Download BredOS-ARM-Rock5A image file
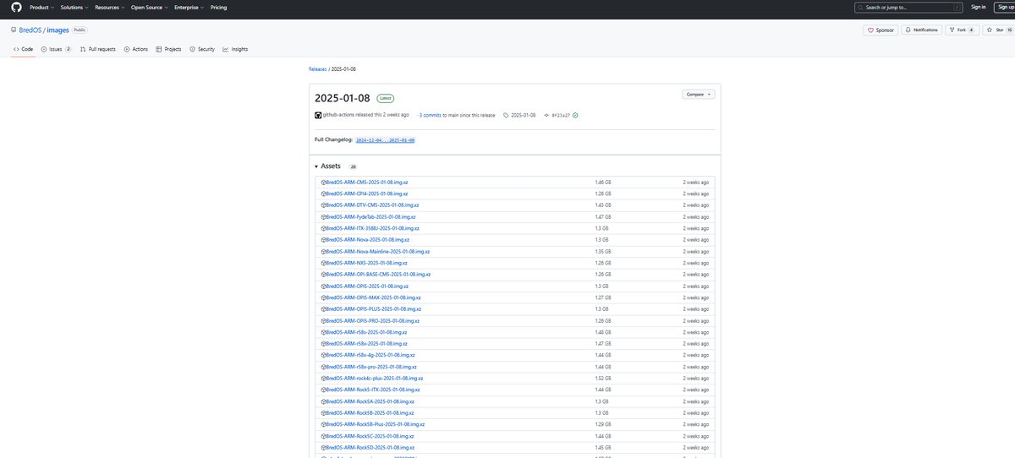The height and width of the screenshot is (458, 1015). point(370,401)
